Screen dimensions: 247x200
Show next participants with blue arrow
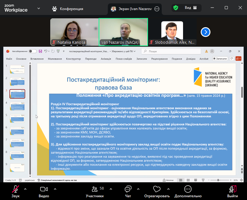point(206,32)
